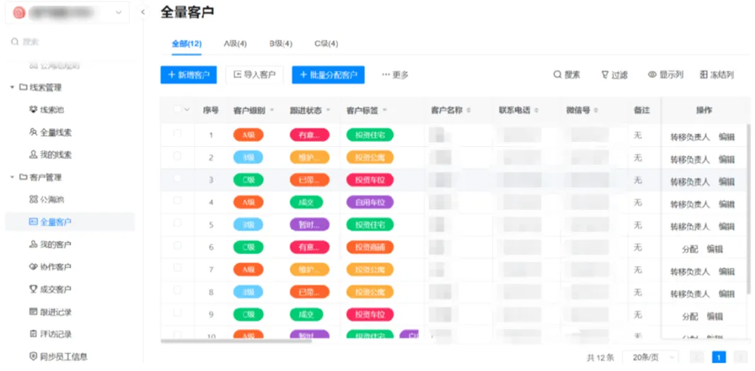Click the 导入客户 button

coord(254,74)
